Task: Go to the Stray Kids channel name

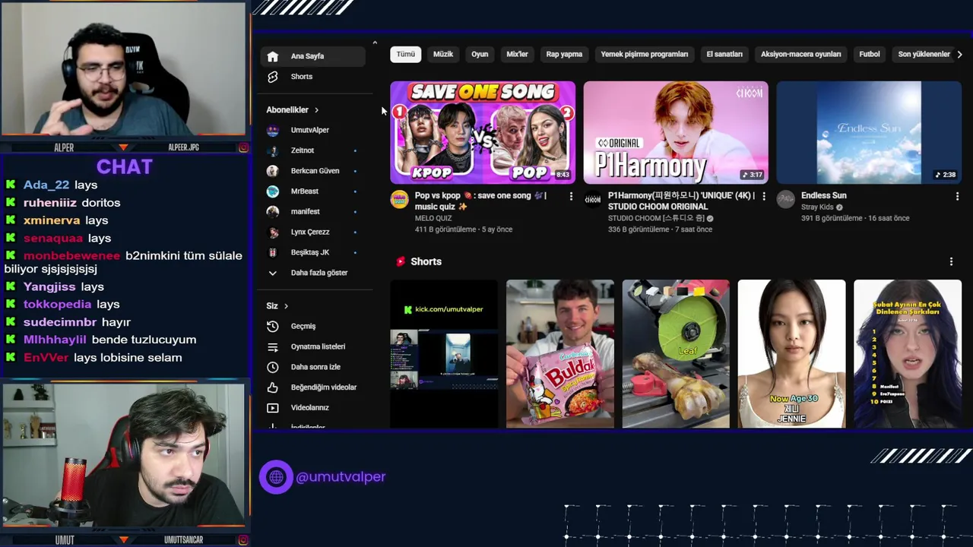Action: tap(818, 207)
